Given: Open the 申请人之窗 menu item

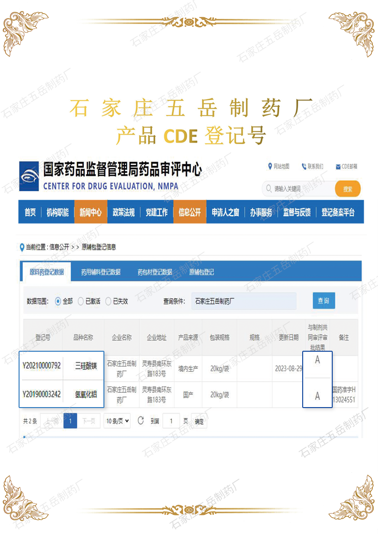Looking at the screenshot, I should (x=225, y=212).
